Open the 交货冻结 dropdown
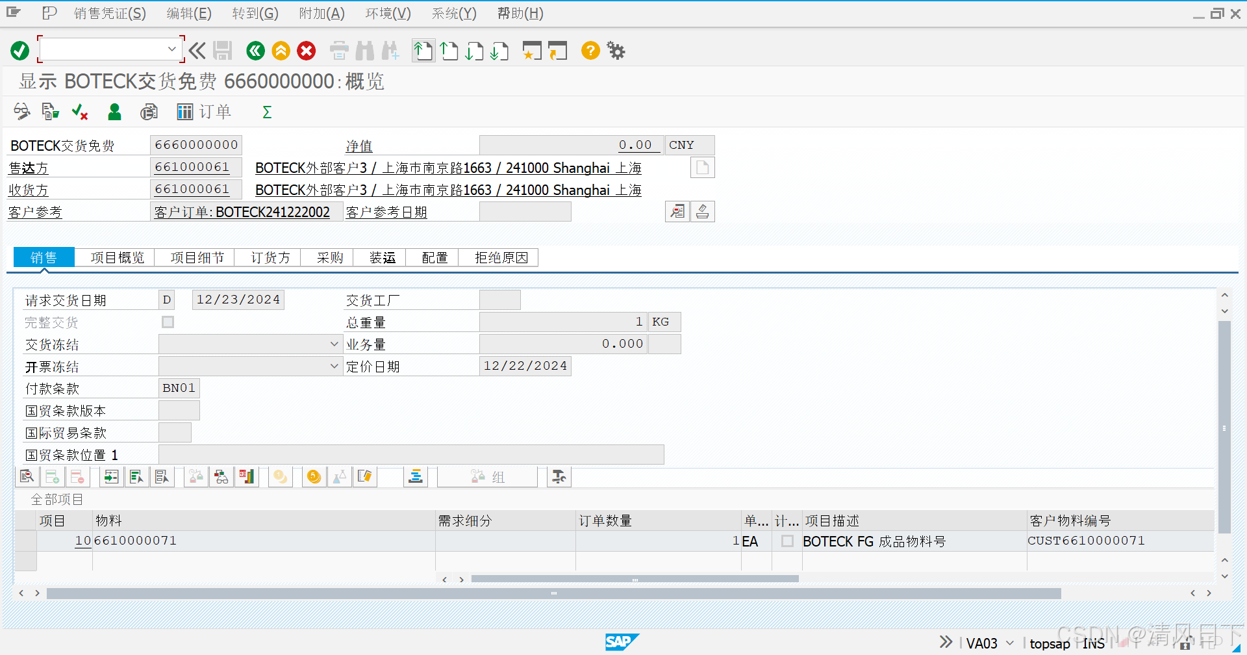1247x655 pixels. point(334,344)
